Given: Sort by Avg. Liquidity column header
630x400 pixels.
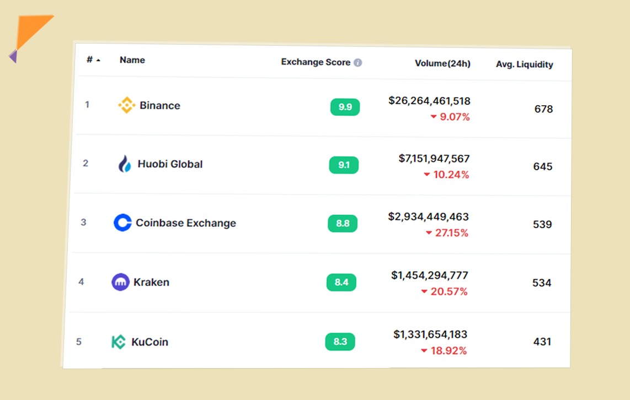Looking at the screenshot, I should click(524, 64).
